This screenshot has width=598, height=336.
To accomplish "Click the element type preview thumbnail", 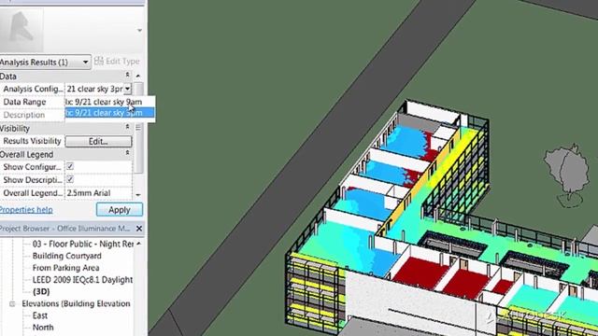I will [x=21, y=30].
